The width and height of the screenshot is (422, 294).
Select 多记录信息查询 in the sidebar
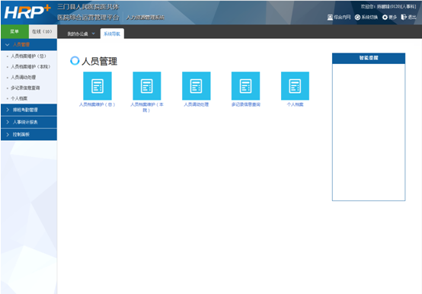pyautogui.click(x=25, y=88)
